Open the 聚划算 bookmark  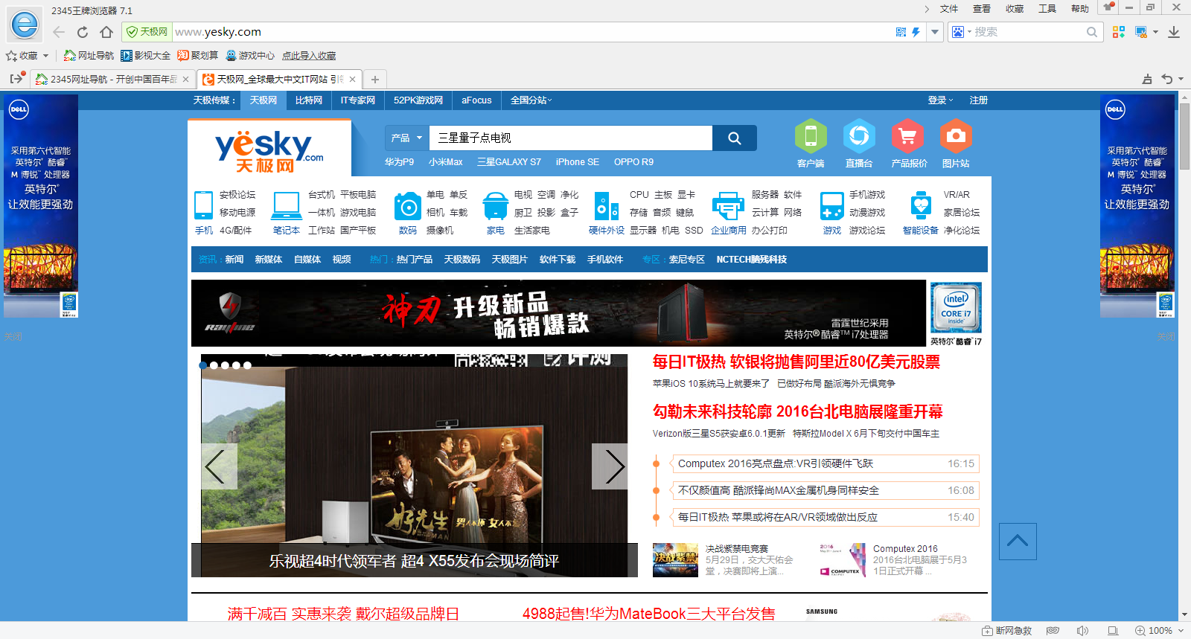197,56
